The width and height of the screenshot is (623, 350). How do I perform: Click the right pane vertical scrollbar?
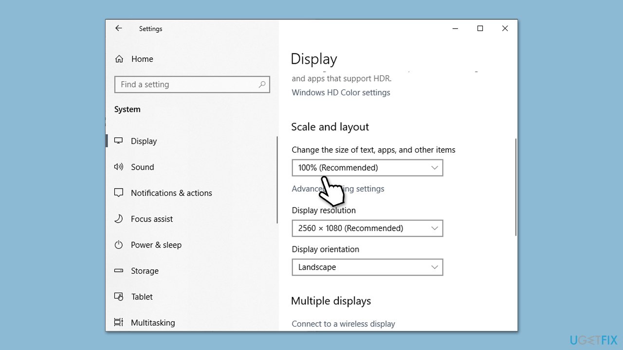click(516, 187)
